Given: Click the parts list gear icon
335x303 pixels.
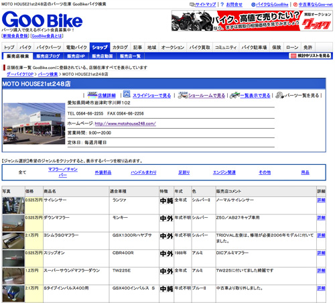Looking at the screenshot, I should tap(280, 95).
